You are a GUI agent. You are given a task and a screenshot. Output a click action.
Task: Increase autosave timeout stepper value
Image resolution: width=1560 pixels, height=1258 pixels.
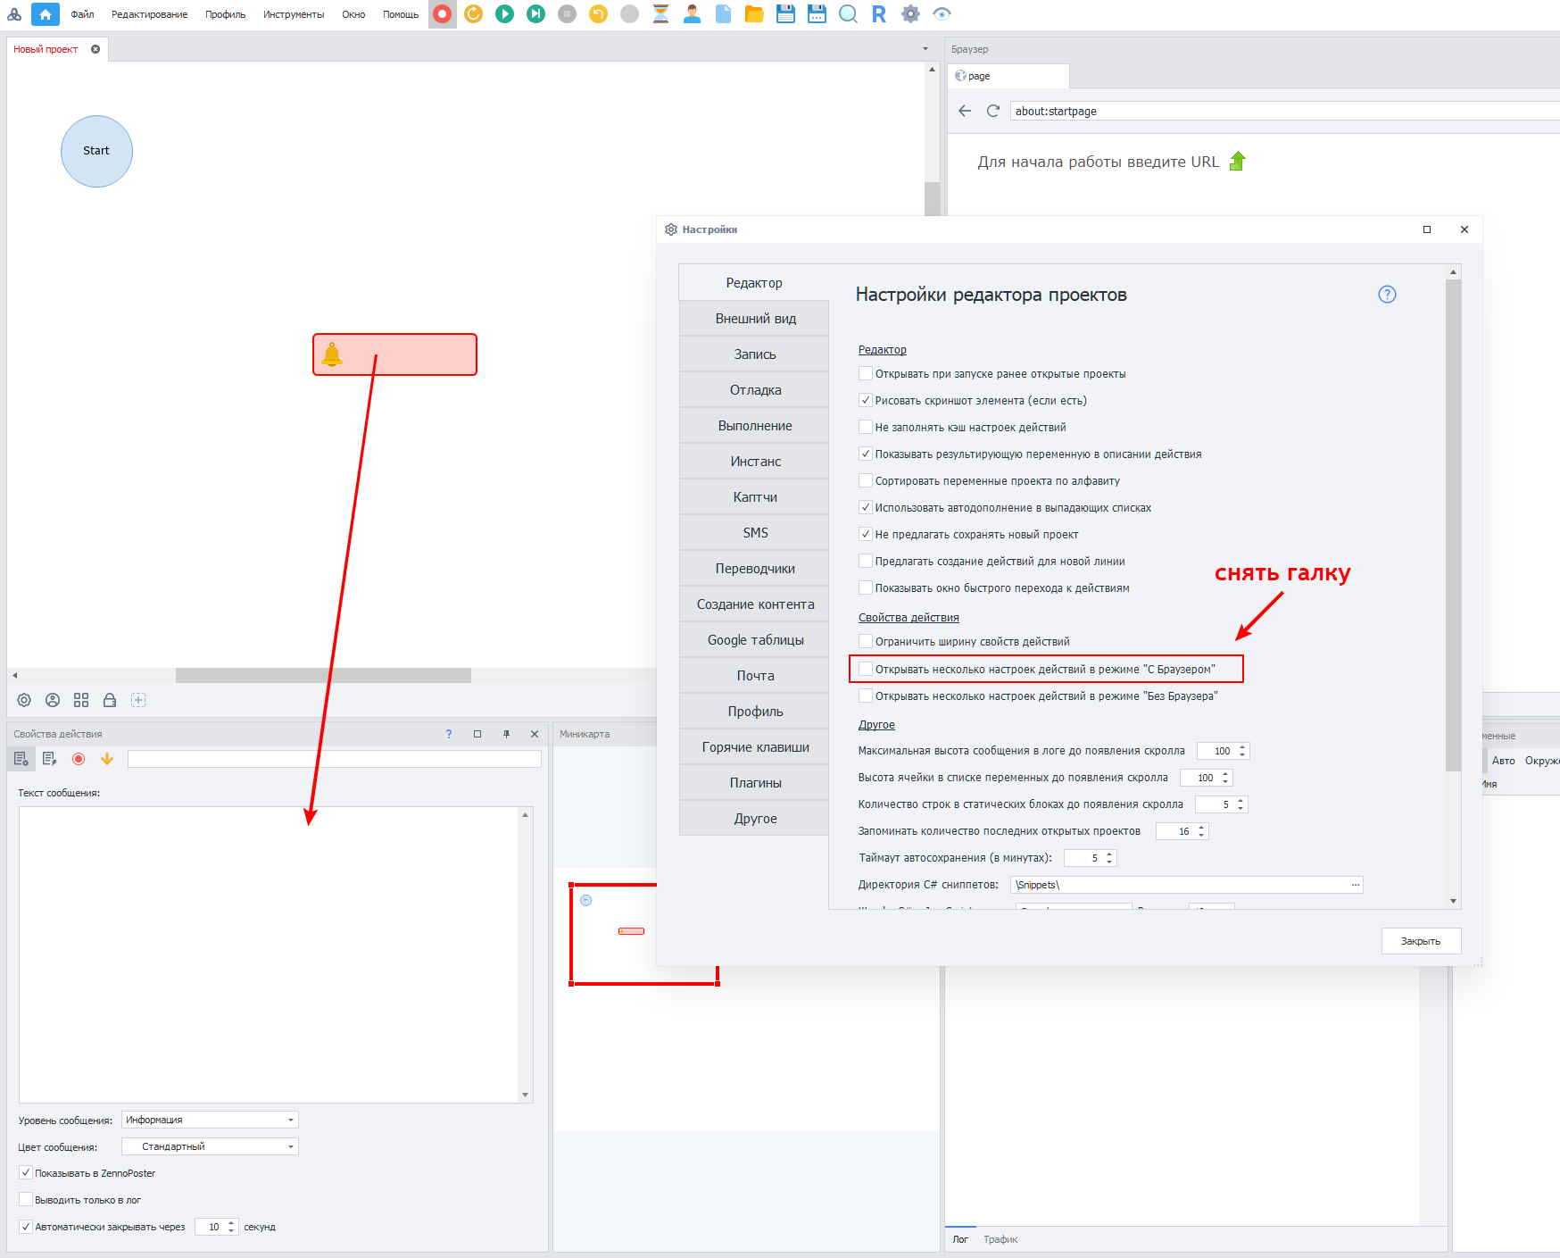coord(1109,854)
